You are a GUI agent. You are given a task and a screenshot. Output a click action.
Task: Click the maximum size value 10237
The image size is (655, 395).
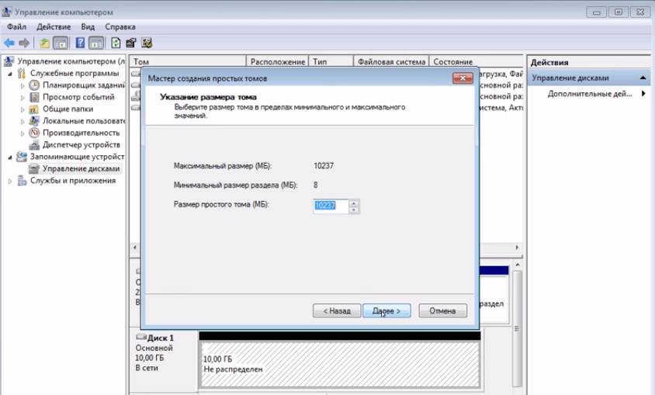[324, 166]
